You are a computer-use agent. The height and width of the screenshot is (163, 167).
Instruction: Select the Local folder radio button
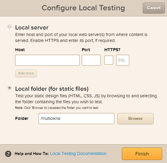click(10, 88)
